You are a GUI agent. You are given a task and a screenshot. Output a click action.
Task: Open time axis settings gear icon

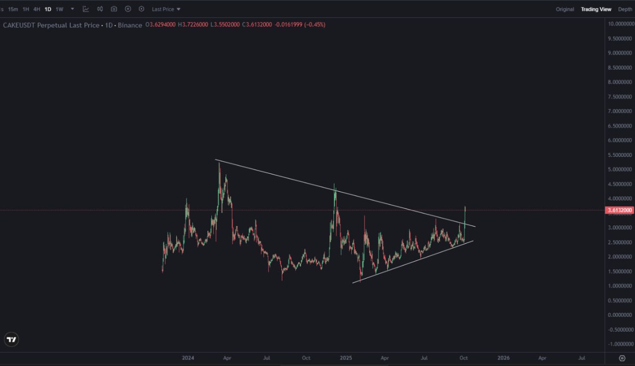(622, 358)
